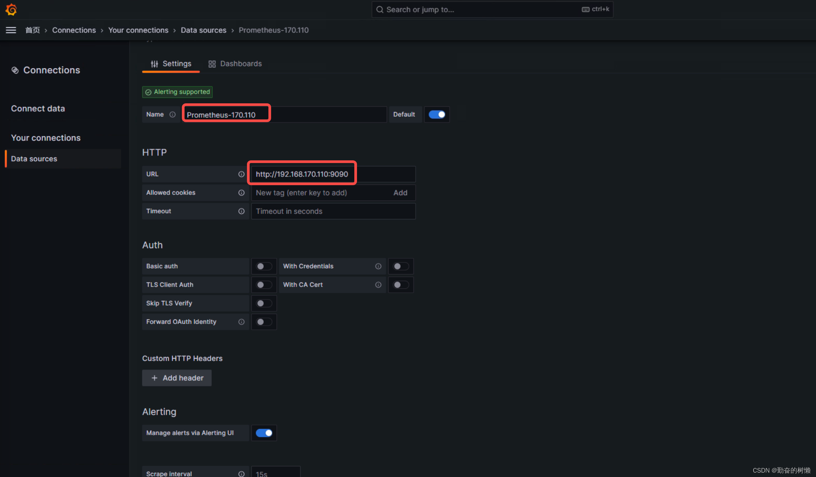Image resolution: width=816 pixels, height=477 pixels.
Task: Click the info icon for URL
Action: (241, 174)
